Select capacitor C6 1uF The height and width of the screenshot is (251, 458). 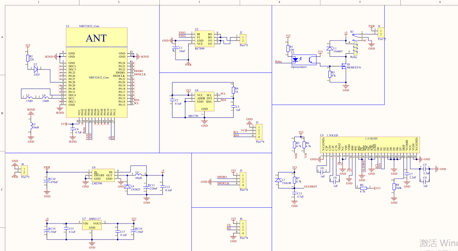[322, 171]
